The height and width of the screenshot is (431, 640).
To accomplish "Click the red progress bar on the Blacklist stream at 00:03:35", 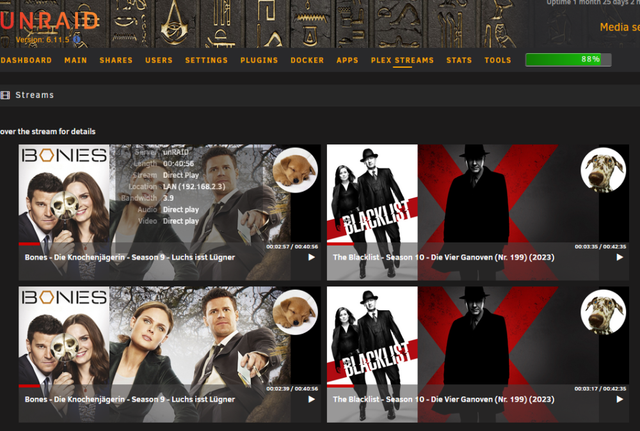I will click(x=340, y=244).
